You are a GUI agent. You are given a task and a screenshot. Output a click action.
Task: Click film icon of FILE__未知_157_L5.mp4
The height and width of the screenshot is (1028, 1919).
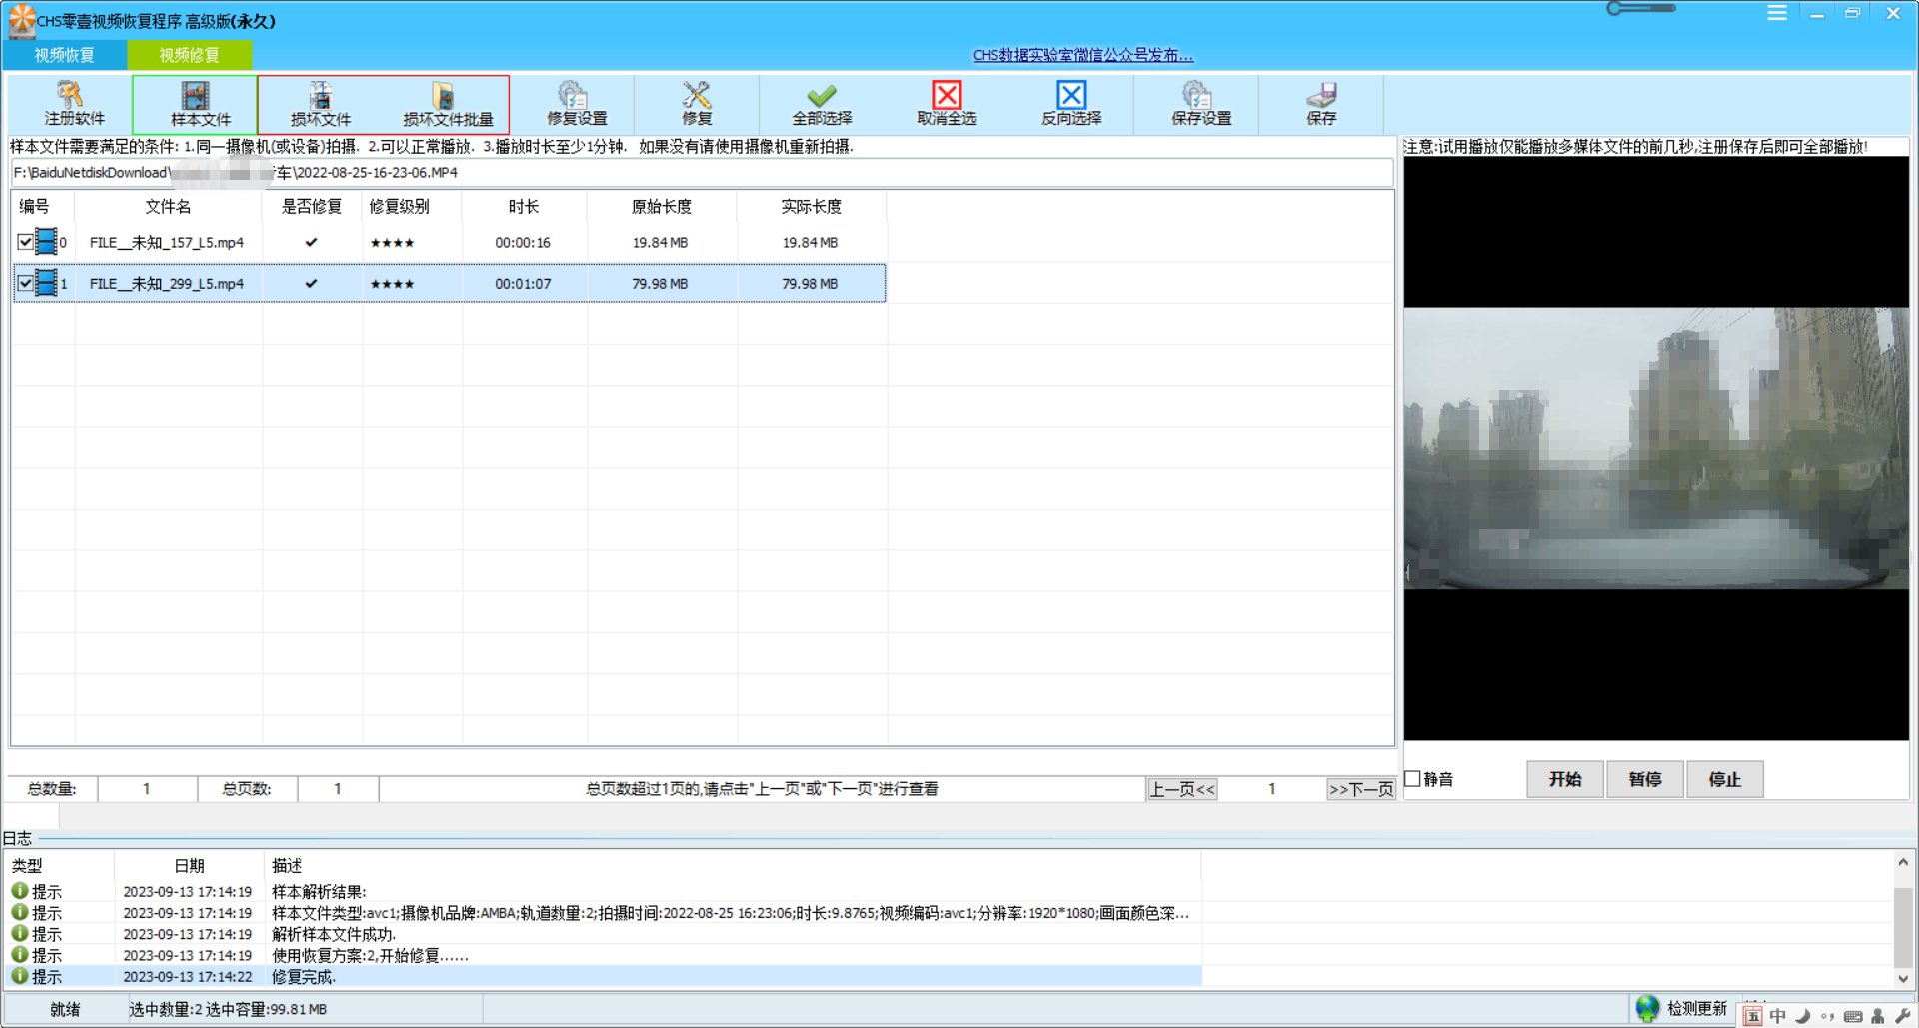pos(46,241)
